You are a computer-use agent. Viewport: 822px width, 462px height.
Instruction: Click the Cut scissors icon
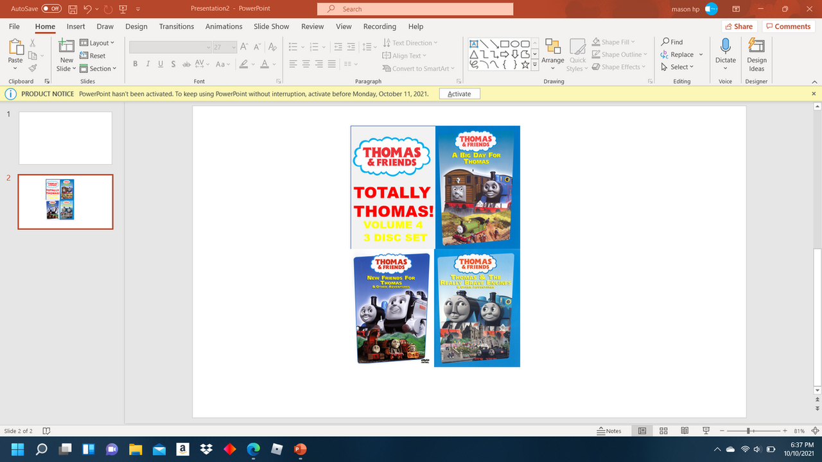pyautogui.click(x=32, y=43)
